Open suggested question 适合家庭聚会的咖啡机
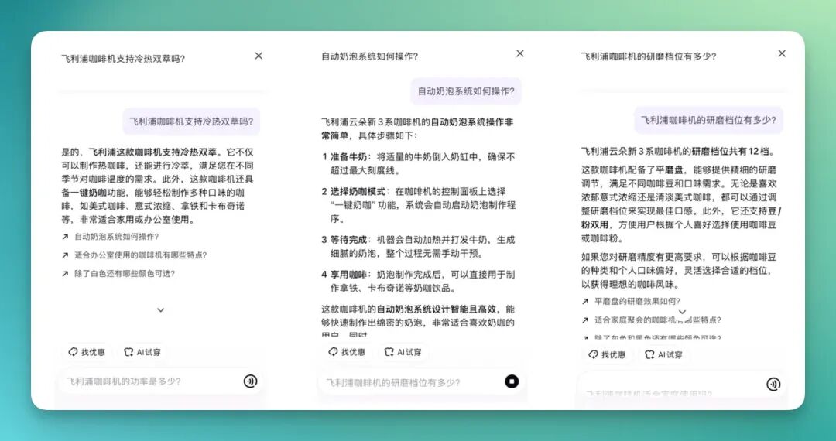Screen dimensions: 836x441 pyautogui.click(x=658, y=320)
